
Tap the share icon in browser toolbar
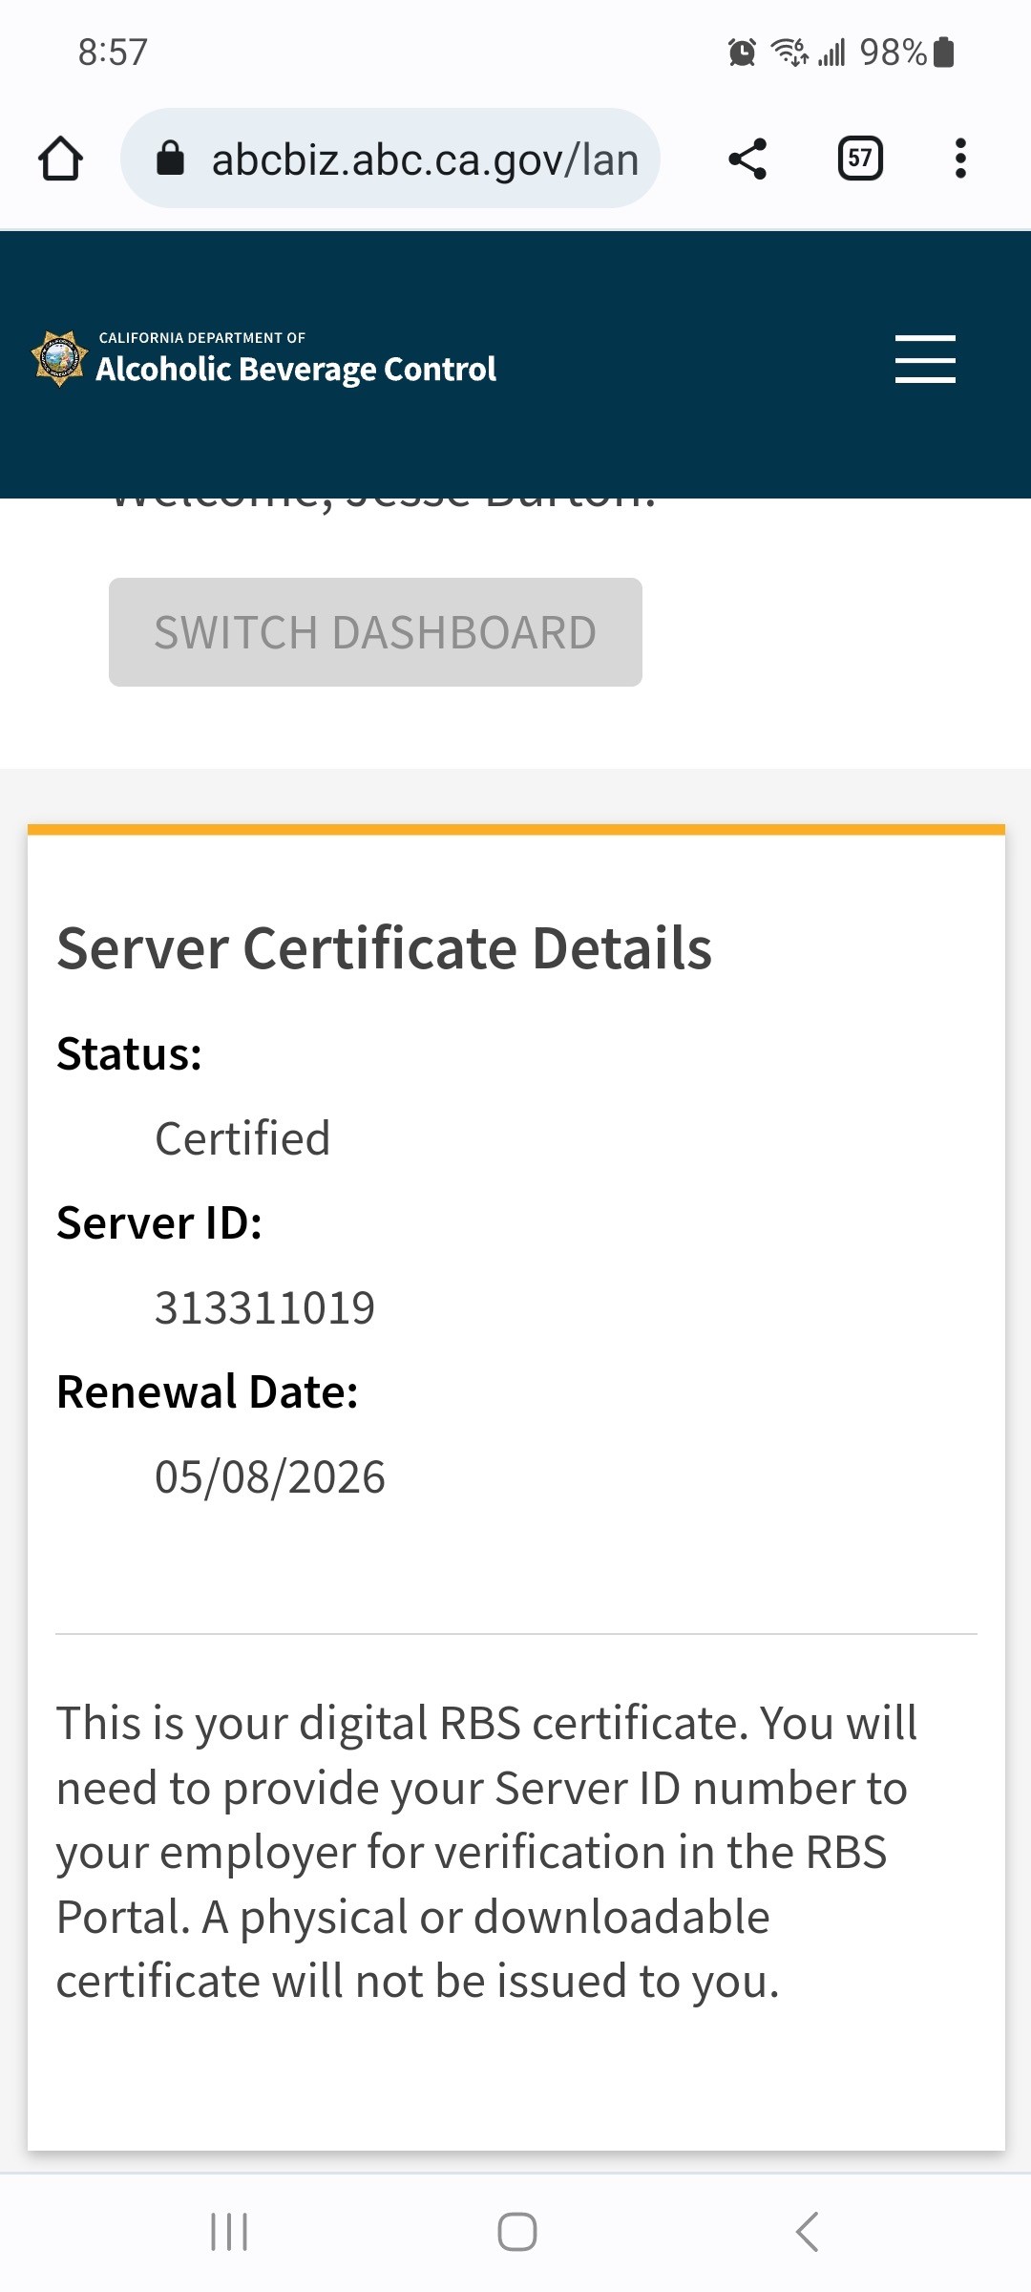point(747,159)
